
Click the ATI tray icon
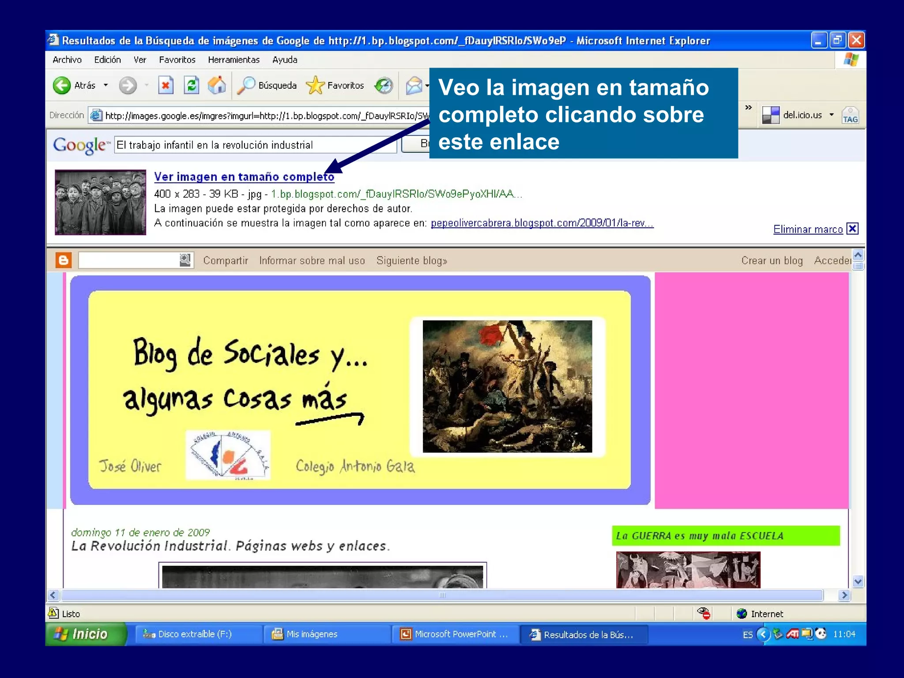792,634
